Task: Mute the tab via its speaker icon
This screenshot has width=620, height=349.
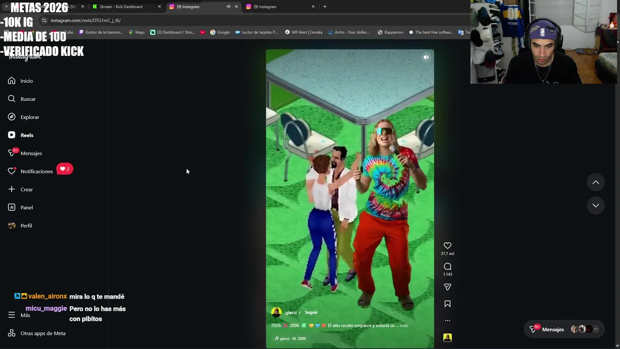Action: pos(229,7)
